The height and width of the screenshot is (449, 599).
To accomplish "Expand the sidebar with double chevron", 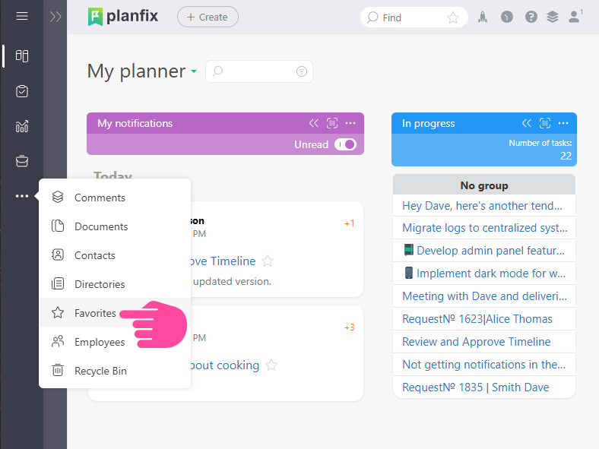I will 55,17.
